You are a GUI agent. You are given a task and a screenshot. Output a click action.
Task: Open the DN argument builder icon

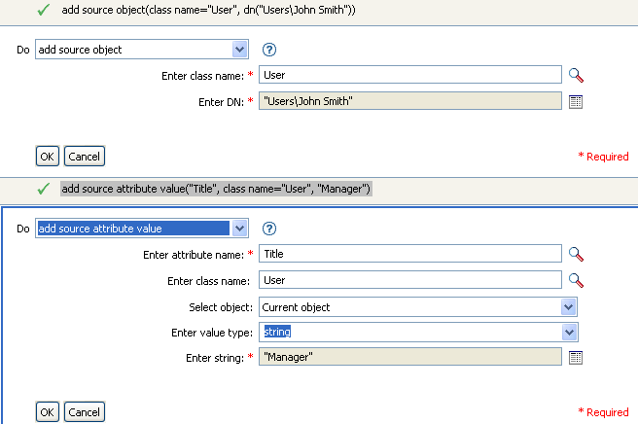(x=575, y=100)
